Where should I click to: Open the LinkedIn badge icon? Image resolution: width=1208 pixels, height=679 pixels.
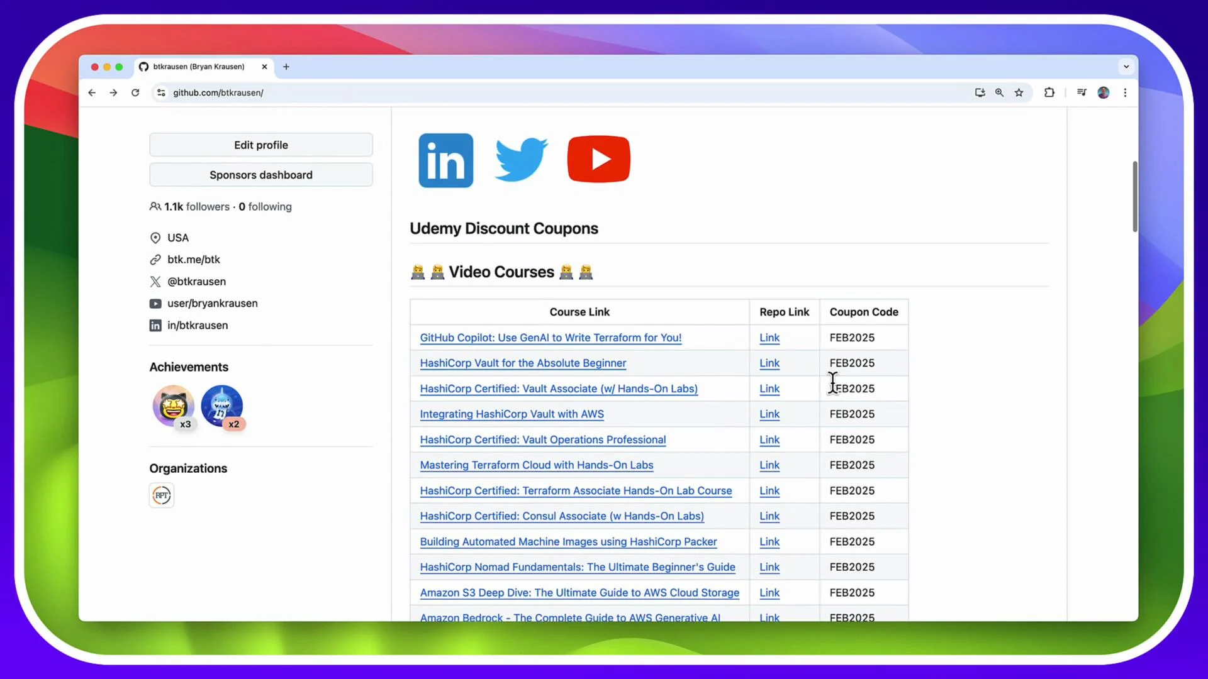445,160
